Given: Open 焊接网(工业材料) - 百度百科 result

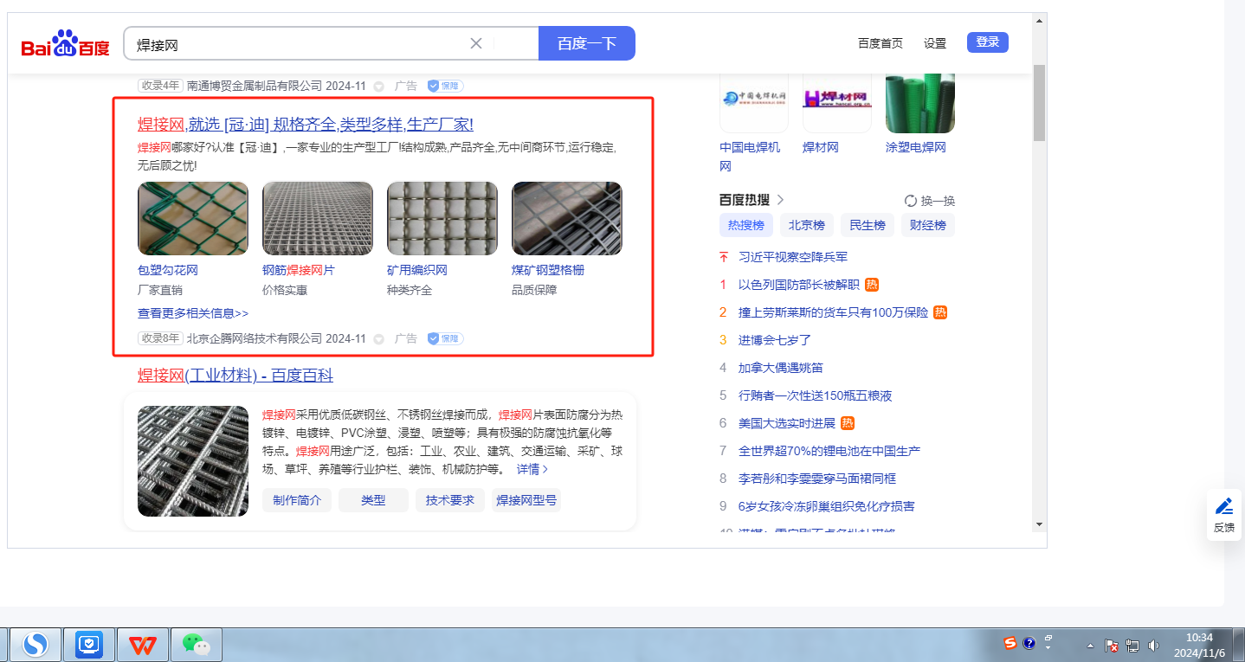Looking at the screenshot, I should click(235, 376).
